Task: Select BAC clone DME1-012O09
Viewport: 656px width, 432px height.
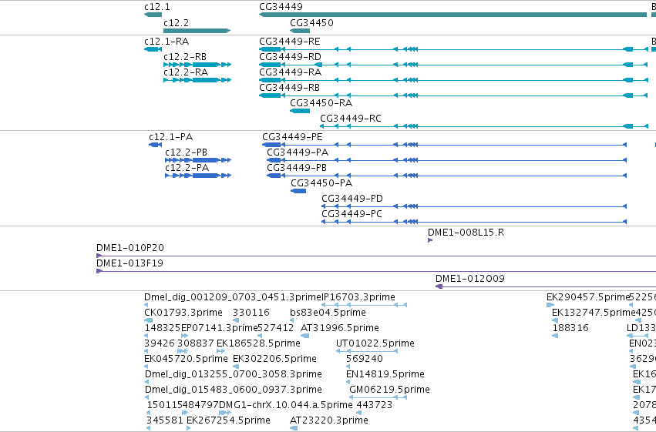Action: pyautogui.click(x=546, y=286)
